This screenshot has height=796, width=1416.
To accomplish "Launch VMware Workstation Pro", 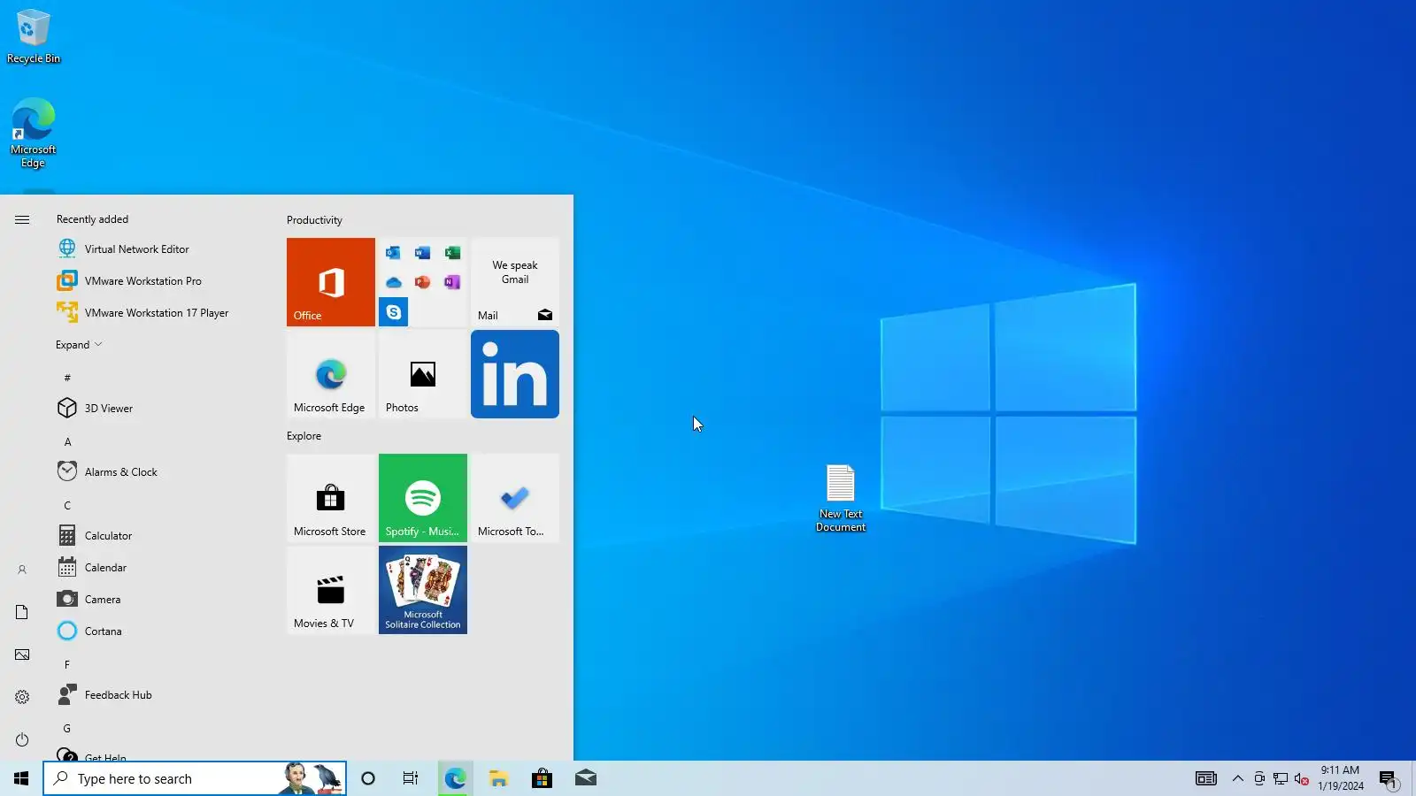I will click(x=159, y=281).
